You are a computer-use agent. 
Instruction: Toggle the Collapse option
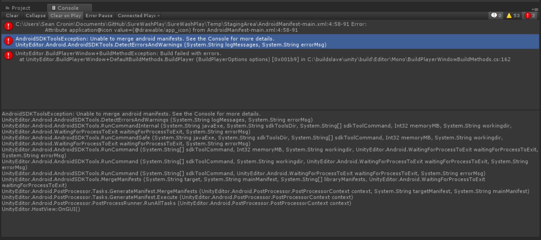click(x=35, y=16)
